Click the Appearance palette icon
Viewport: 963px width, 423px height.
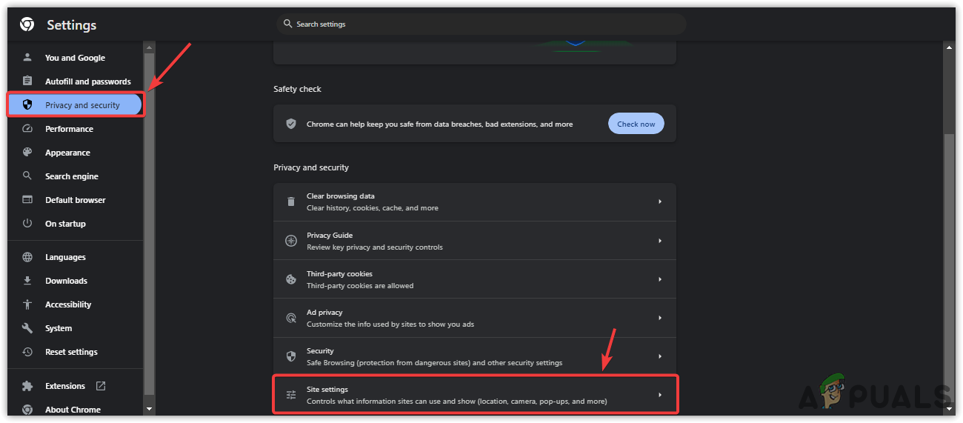tap(27, 153)
